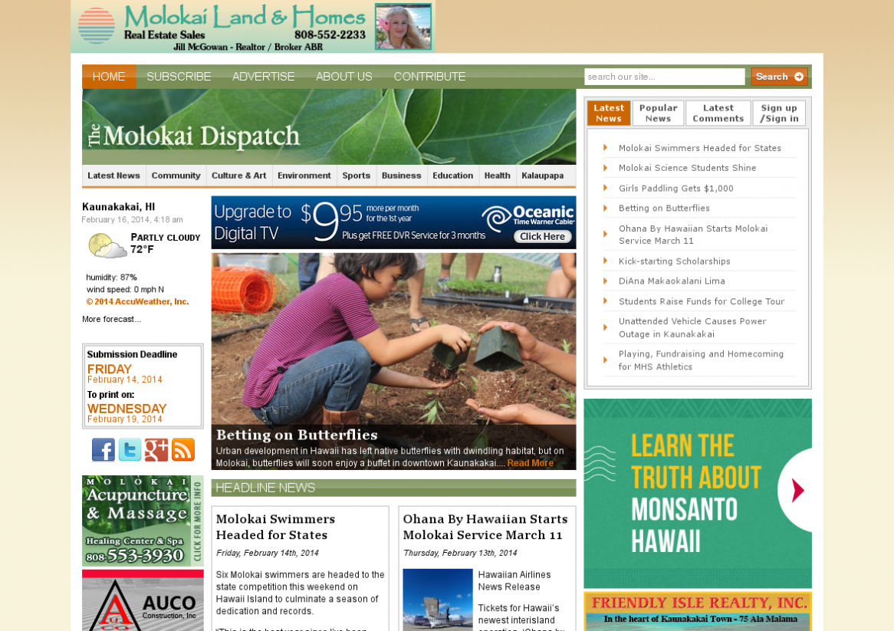Viewport: 894px width, 631px height.
Task: Open Molokai Swimmers Headed for States sidebar link
Action: [699, 148]
